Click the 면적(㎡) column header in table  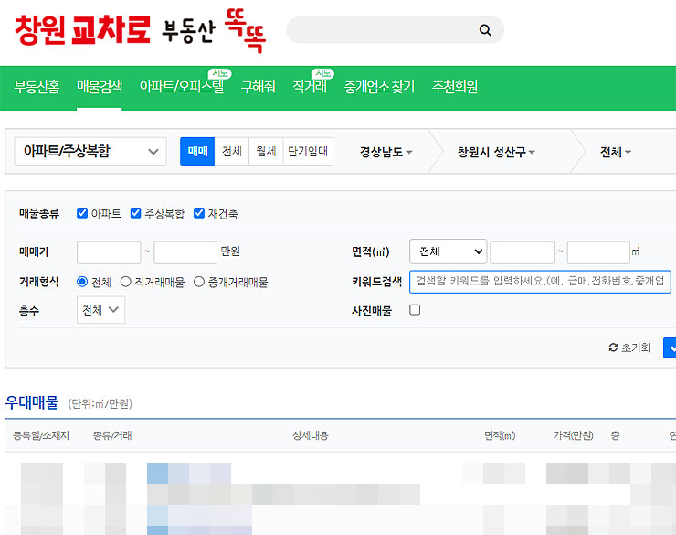[x=500, y=435]
